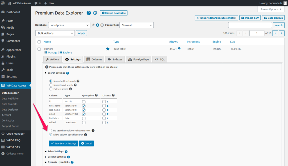Open the Bulk Actions dropdown
The height and width of the screenshot is (166, 288).
[x=55, y=33]
